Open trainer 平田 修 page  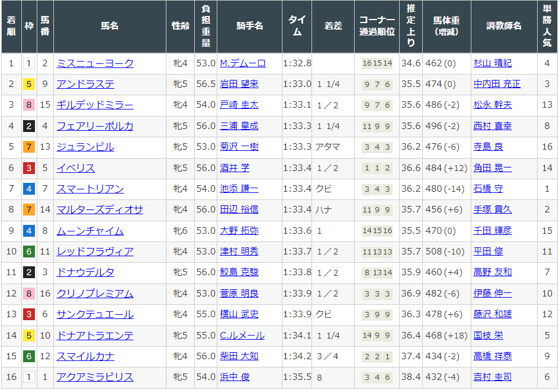[488, 252]
